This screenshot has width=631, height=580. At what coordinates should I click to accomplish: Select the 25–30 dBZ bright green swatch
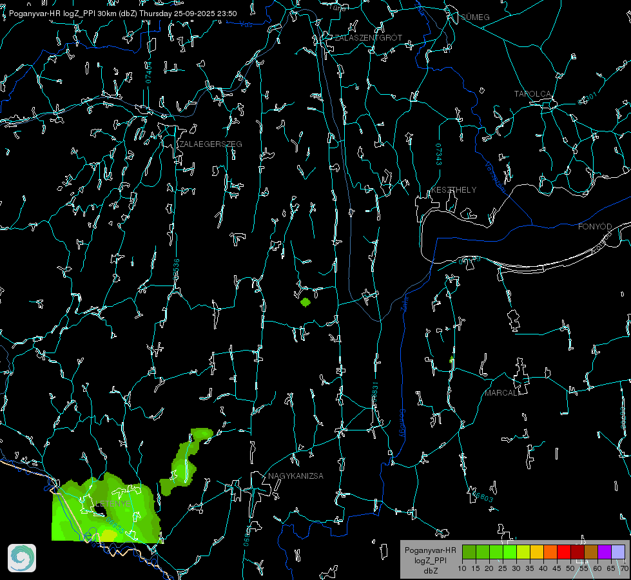click(x=510, y=552)
